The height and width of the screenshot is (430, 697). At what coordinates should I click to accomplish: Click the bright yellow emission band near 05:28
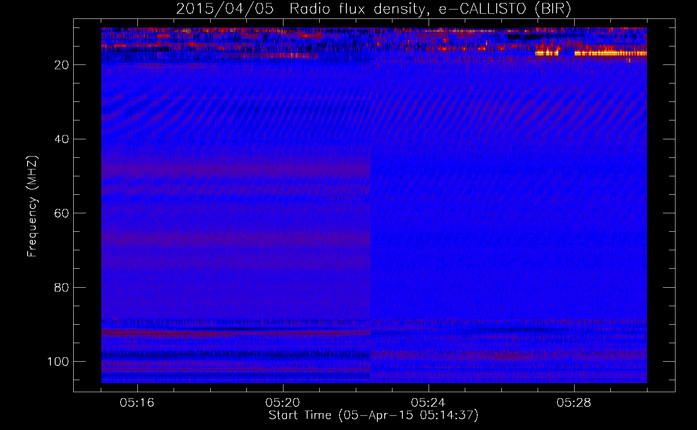610,54
